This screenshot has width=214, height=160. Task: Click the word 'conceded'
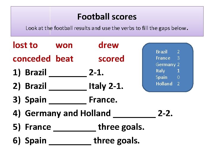[32, 59]
